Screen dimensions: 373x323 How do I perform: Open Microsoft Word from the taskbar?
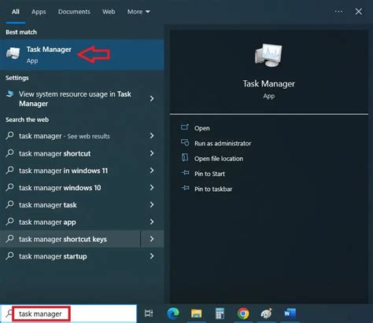pyautogui.click(x=290, y=313)
